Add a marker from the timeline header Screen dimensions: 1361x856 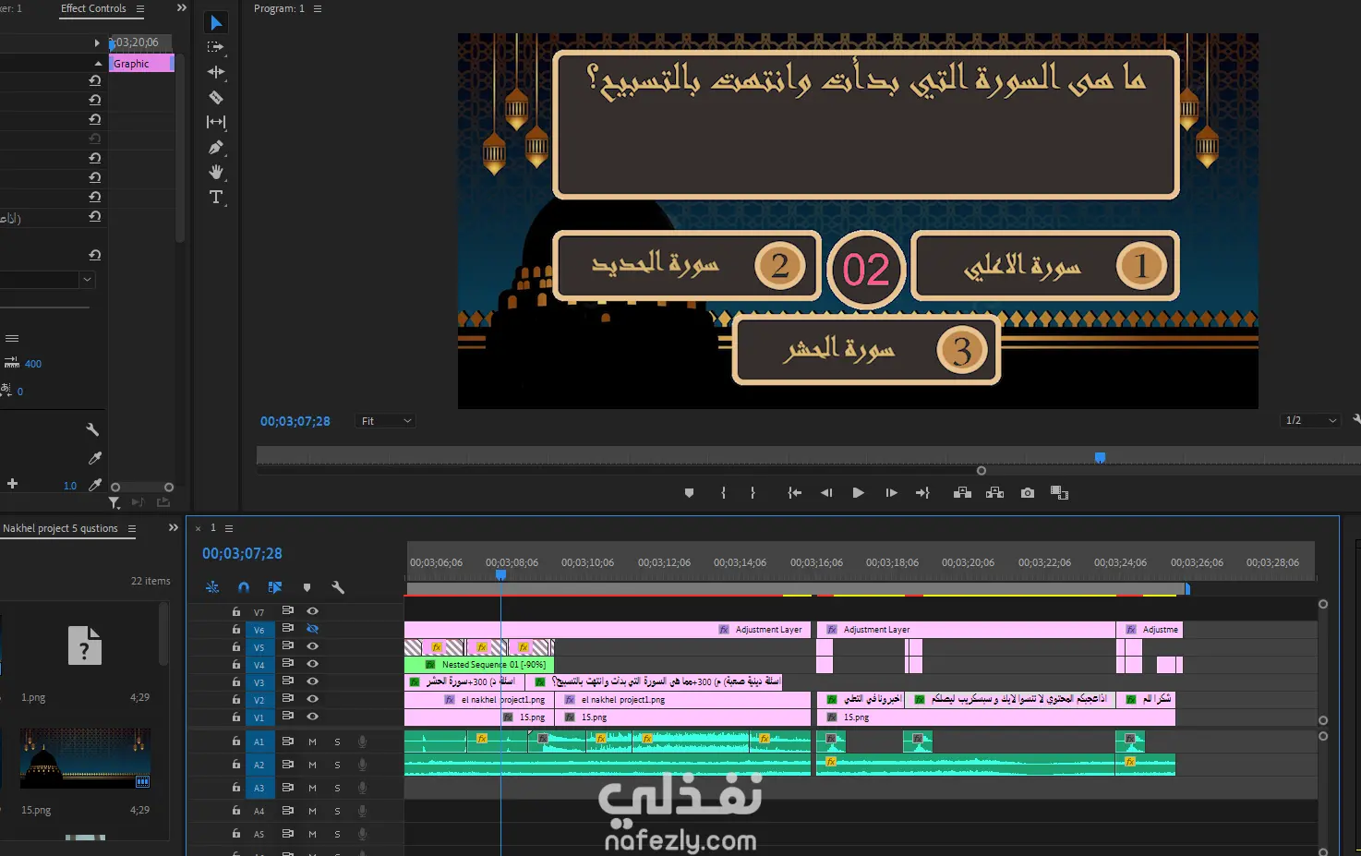point(307,587)
